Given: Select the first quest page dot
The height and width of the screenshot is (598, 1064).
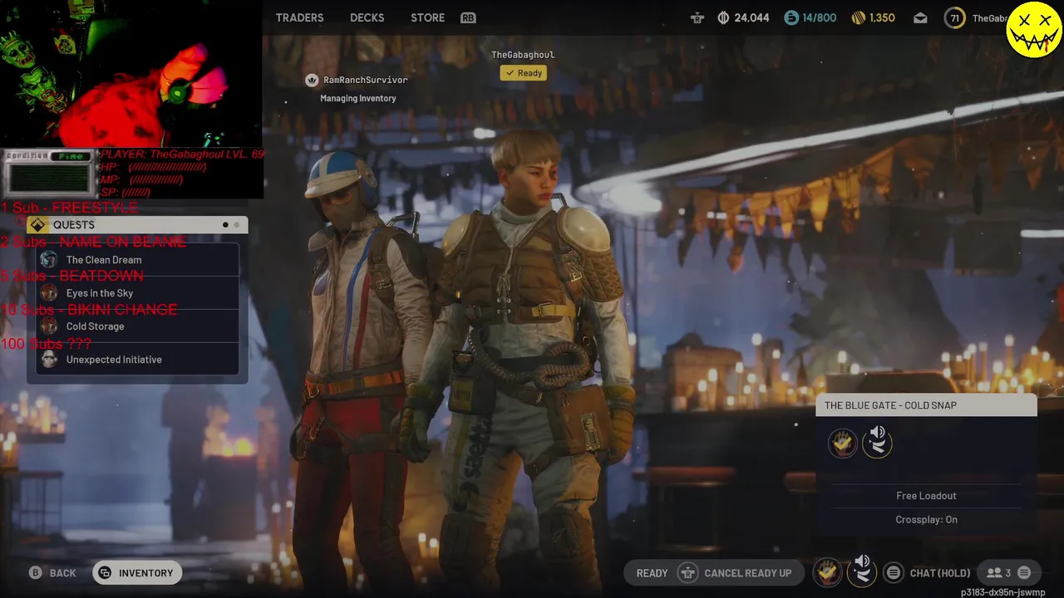Looking at the screenshot, I should click(x=225, y=225).
